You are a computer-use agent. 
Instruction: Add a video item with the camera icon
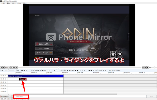tap(22, 70)
